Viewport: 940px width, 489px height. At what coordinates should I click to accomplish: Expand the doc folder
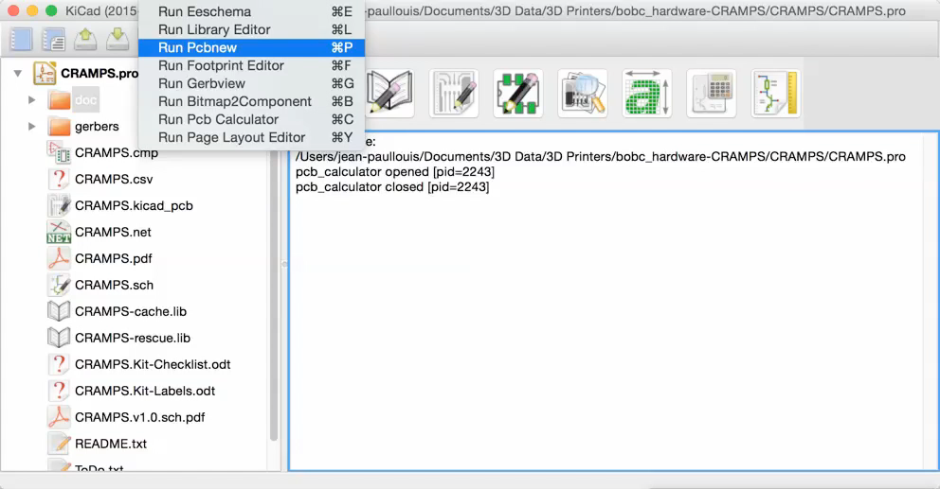point(32,99)
